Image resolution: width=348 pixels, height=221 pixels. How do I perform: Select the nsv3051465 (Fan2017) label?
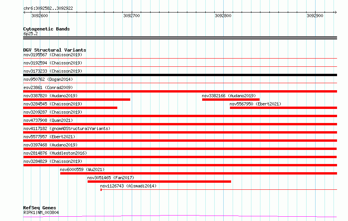coord(111,178)
